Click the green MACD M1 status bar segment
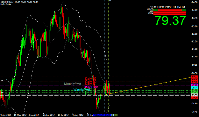The height and width of the screenshot is (117, 199). [x=156, y=10]
